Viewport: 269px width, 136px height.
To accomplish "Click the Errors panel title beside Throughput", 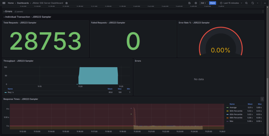I will 138,61.
